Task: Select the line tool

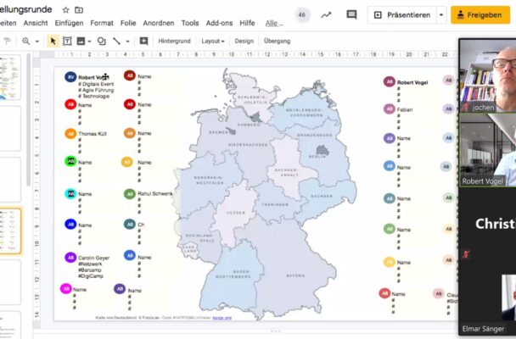Action: pyautogui.click(x=117, y=41)
